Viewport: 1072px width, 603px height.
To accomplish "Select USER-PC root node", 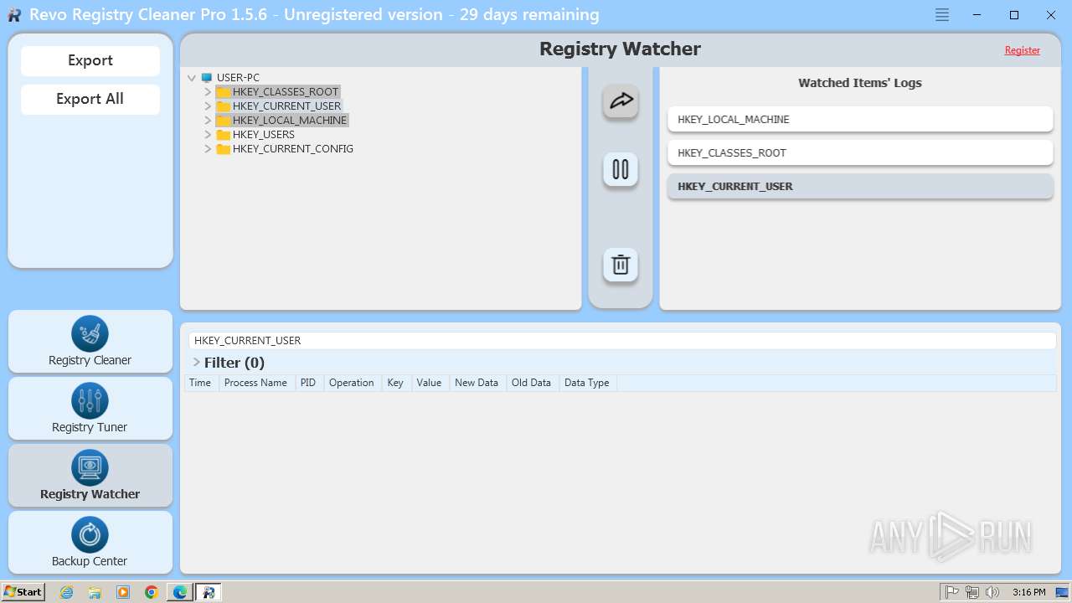I will coord(238,78).
